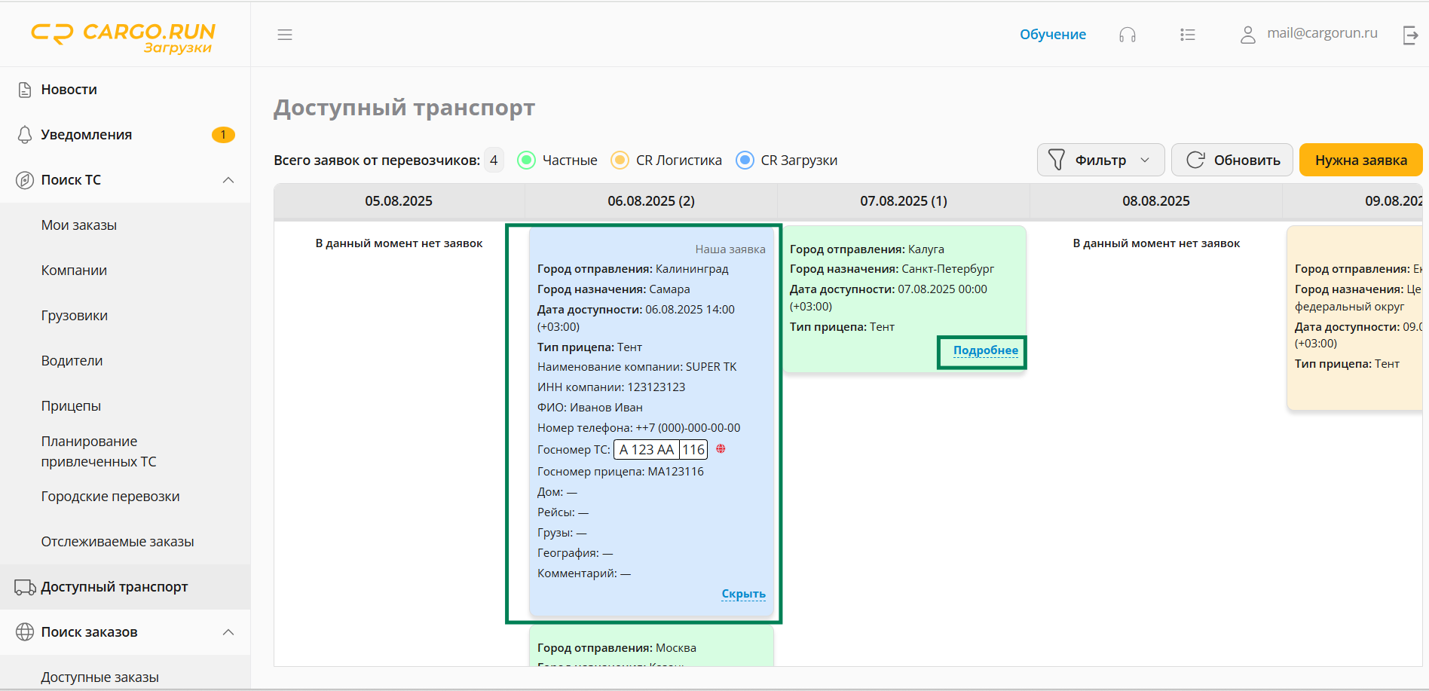
Task: Open Грузовики in the sidebar
Action: [75, 316]
